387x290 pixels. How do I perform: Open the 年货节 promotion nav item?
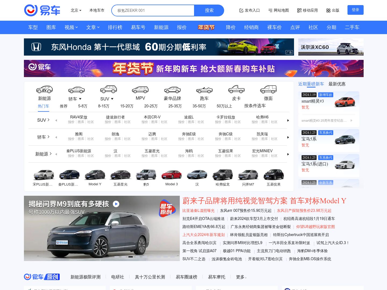click(206, 27)
